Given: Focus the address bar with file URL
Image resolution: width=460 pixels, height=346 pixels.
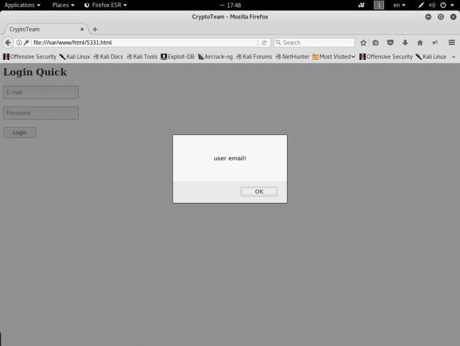Looking at the screenshot, I should [145, 43].
